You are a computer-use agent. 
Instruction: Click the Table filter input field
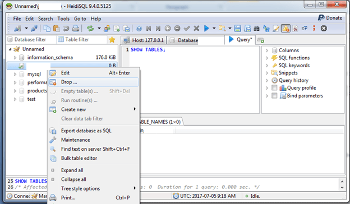[82, 39]
